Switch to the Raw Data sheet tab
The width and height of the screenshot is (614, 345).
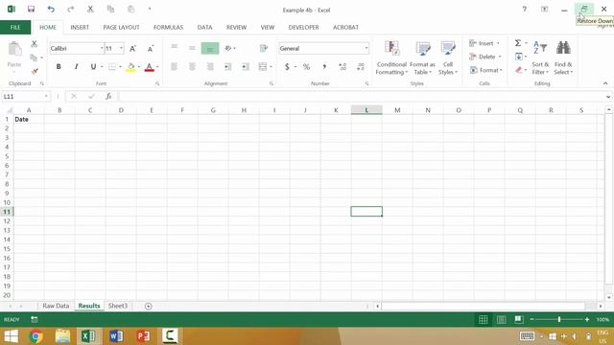[x=56, y=306]
